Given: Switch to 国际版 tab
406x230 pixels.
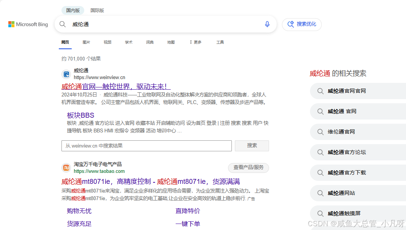Looking at the screenshot, I should point(97,10).
